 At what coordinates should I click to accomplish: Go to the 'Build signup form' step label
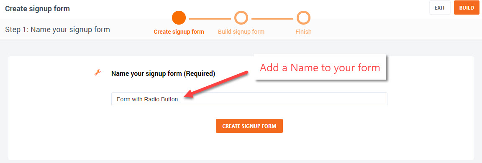tap(241, 32)
